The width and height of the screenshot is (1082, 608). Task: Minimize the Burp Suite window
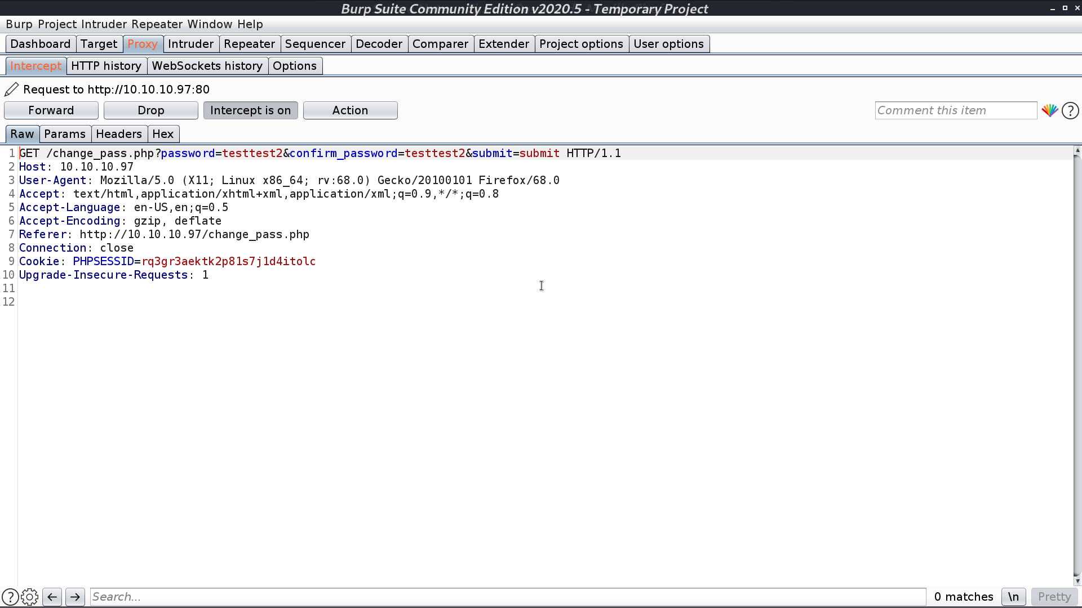pos(1052,8)
